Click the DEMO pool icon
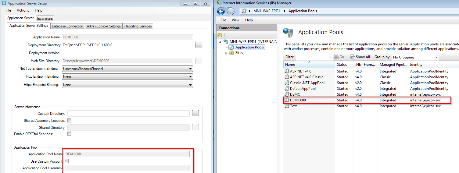Screen dimensions: 459x173 pyautogui.click(x=287, y=94)
